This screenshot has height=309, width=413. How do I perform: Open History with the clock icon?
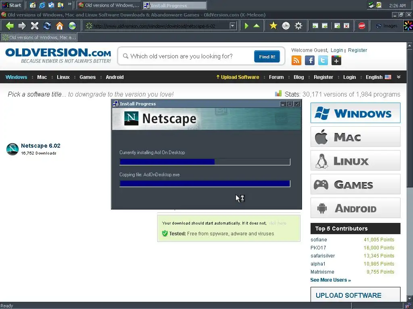(286, 26)
